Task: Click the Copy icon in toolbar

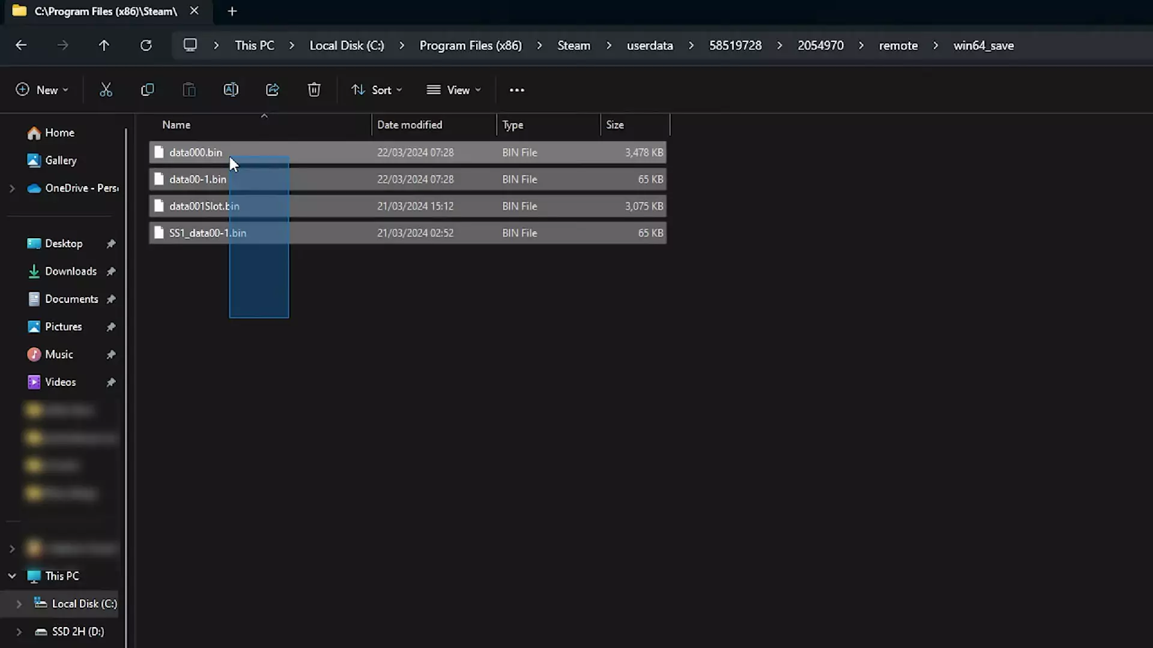Action: click(x=147, y=89)
